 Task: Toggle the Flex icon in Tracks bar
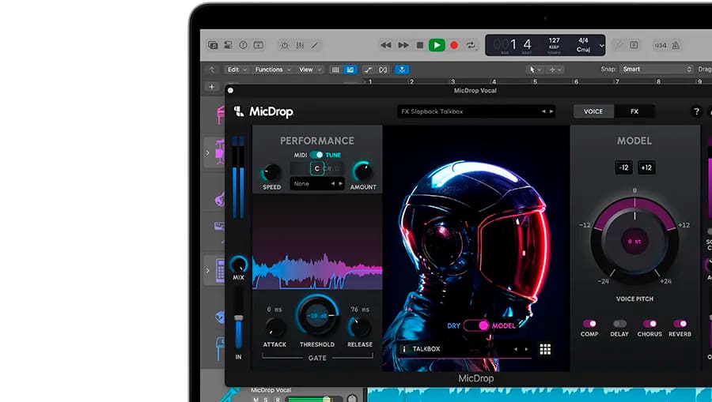383,70
